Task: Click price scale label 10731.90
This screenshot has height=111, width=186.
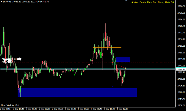Action: (181, 79)
